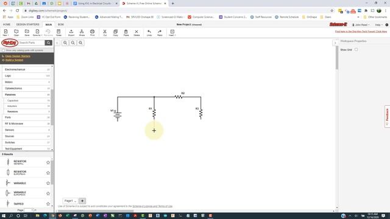Enable the Show Grid checkbox
Viewport: 390px width, 219px height.
[x=356, y=50]
